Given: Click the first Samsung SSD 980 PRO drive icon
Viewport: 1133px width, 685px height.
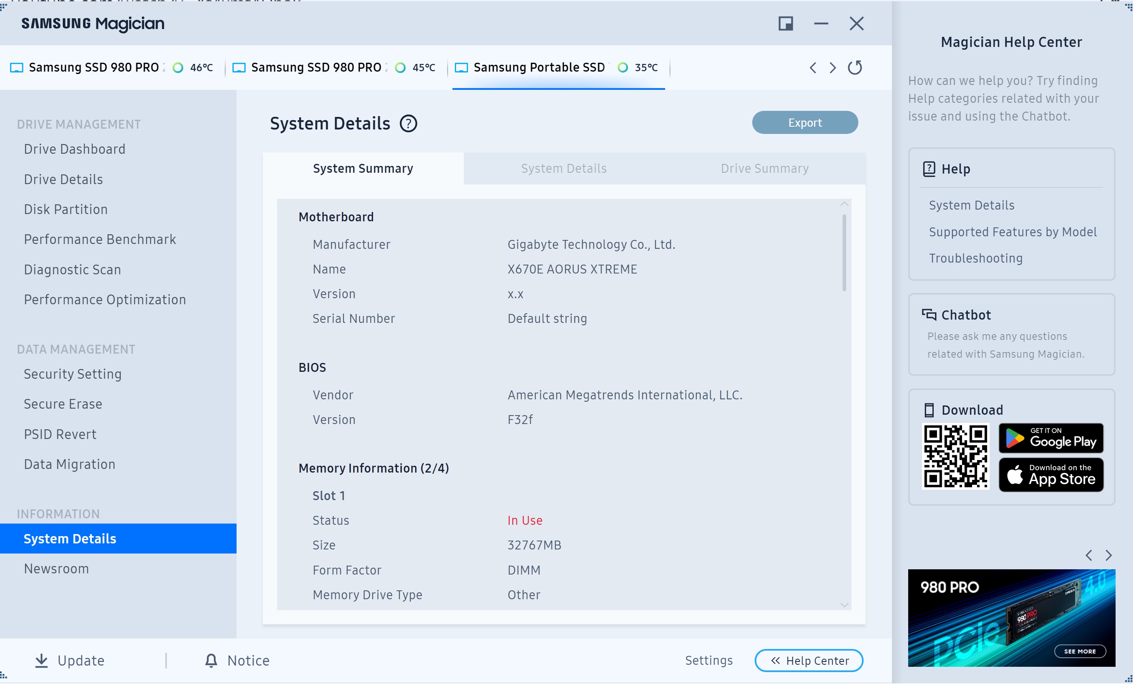Looking at the screenshot, I should tap(17, 68).
